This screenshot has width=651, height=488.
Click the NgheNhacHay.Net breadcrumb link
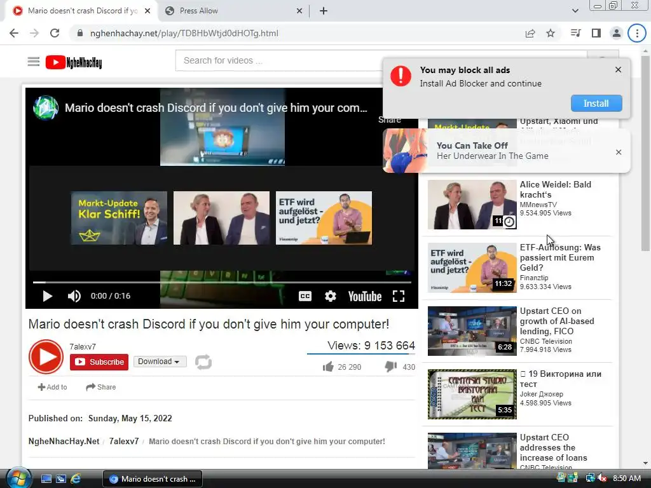coord(64,442)
